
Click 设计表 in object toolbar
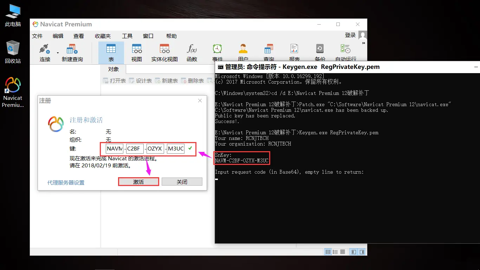pos(141,81)
